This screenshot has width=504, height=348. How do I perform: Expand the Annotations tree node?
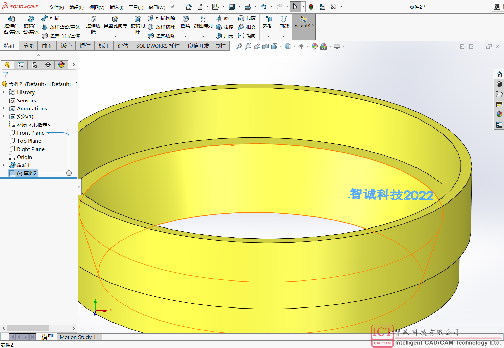[x=4, y=108]
